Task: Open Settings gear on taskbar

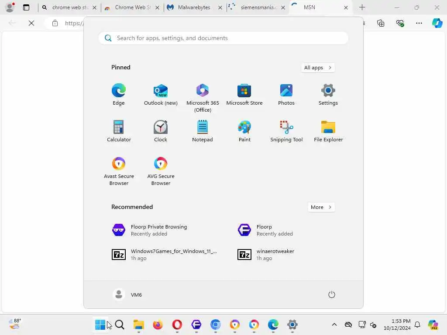Action: tap(292, 325)
